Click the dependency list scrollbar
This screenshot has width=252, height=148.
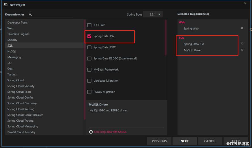coord(166,38)
